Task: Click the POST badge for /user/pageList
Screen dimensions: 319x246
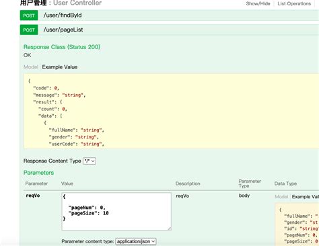Action: (x=29, y=30)
